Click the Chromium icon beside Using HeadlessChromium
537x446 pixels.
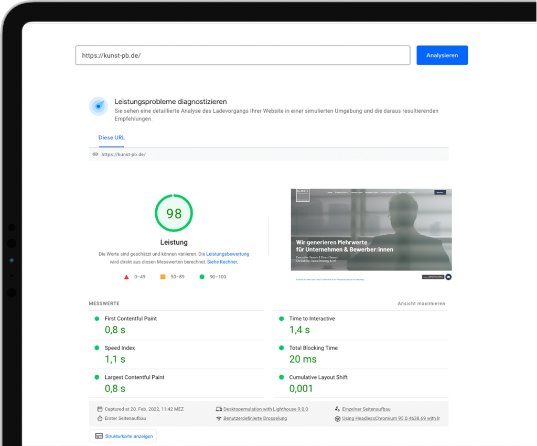coord(338,419)
